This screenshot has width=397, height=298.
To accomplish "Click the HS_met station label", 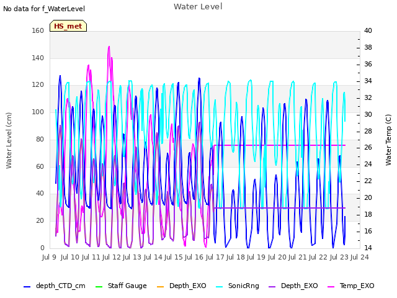I will (68, 26).
